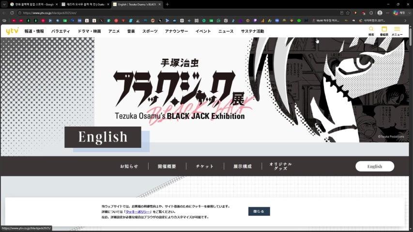Open the 사이버펑크 2077 bookmark

coord(372,20)
